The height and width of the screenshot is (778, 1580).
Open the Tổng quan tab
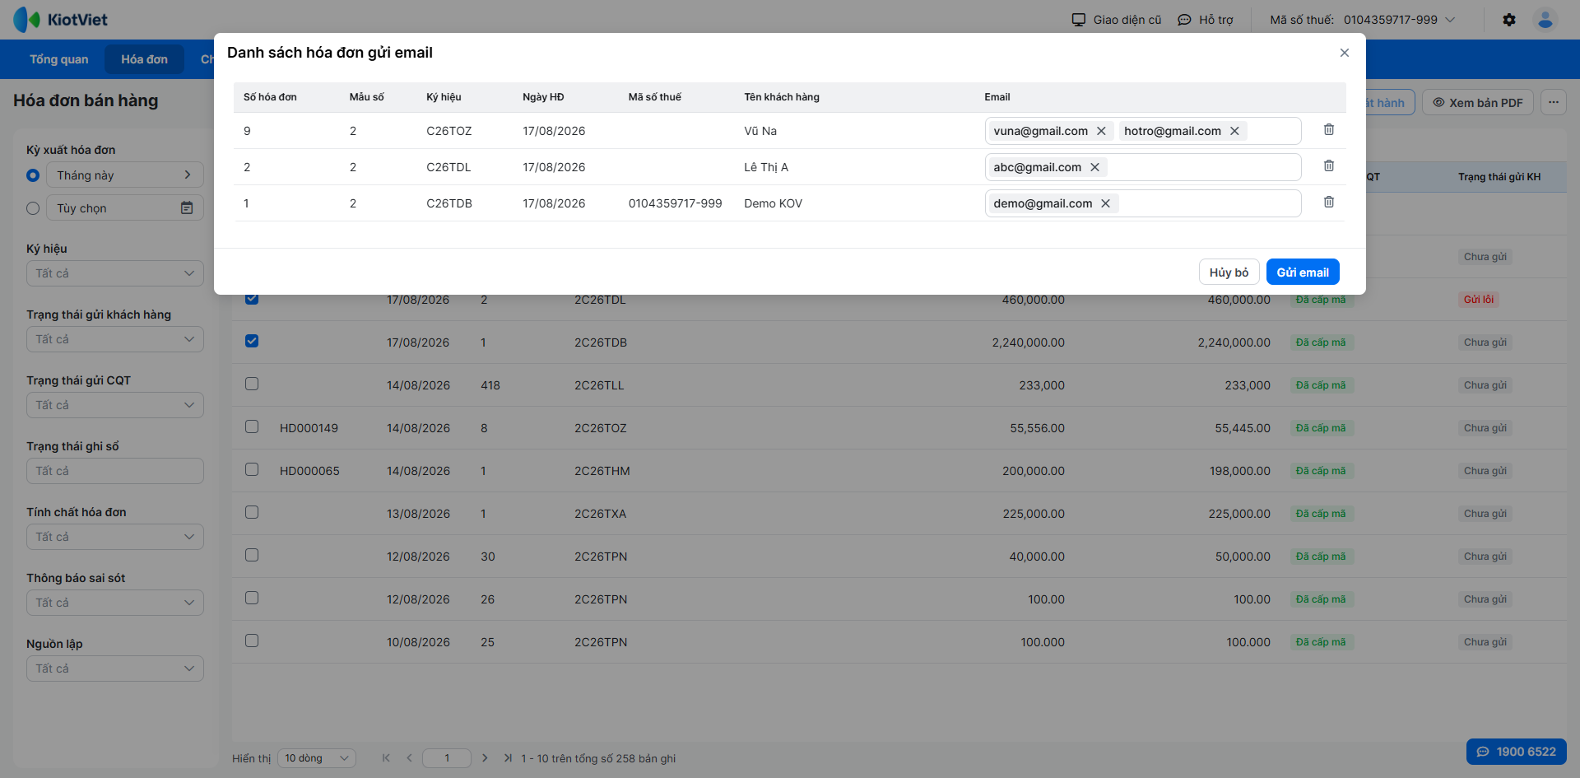59,59
